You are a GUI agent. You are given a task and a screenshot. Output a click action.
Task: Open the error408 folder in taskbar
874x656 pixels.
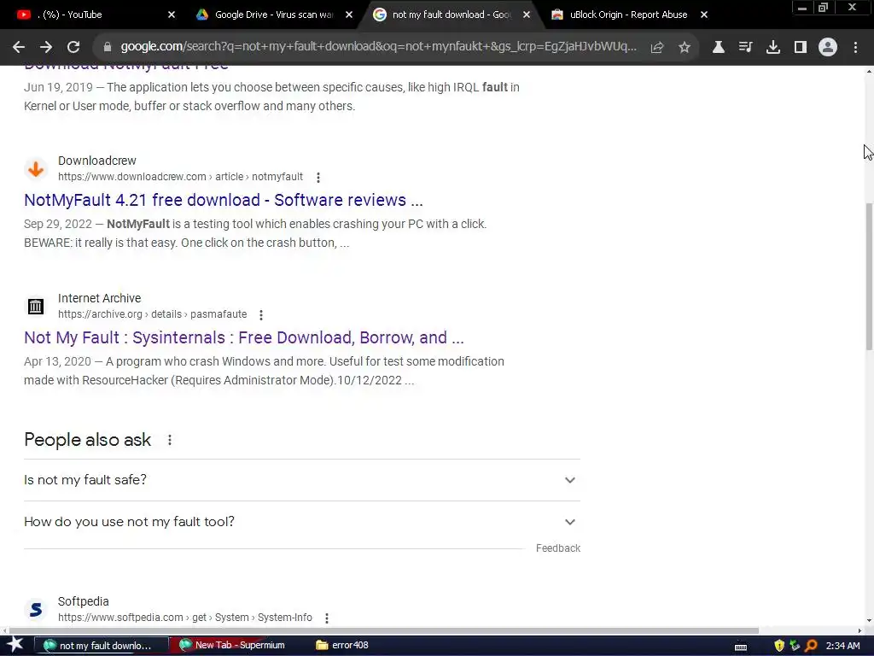pos(342,646)
